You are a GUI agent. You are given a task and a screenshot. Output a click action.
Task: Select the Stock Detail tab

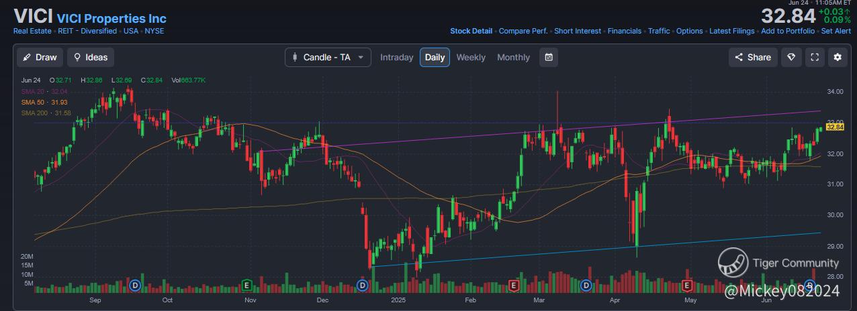pyautogui.click(x=471, y=31)
